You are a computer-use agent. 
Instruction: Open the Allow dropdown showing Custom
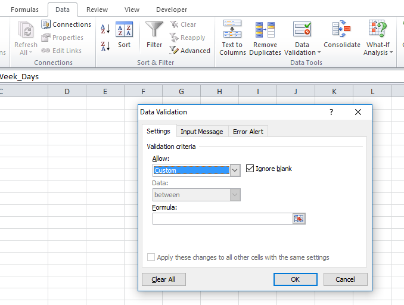point(235,170)
